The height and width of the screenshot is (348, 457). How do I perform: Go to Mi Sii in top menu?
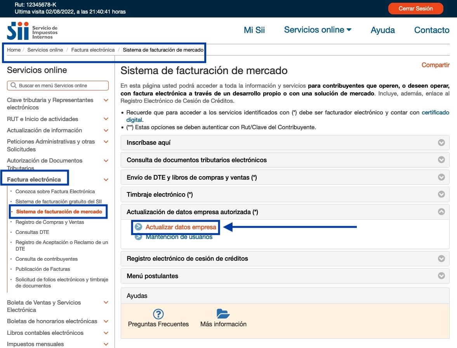pos(254,30)
